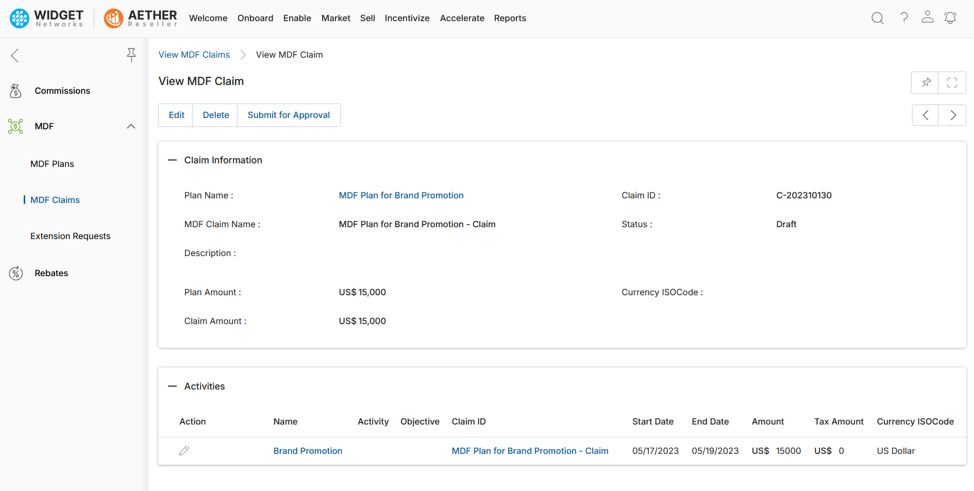
Task: Click the Delete button
Action: pos(215,115)
